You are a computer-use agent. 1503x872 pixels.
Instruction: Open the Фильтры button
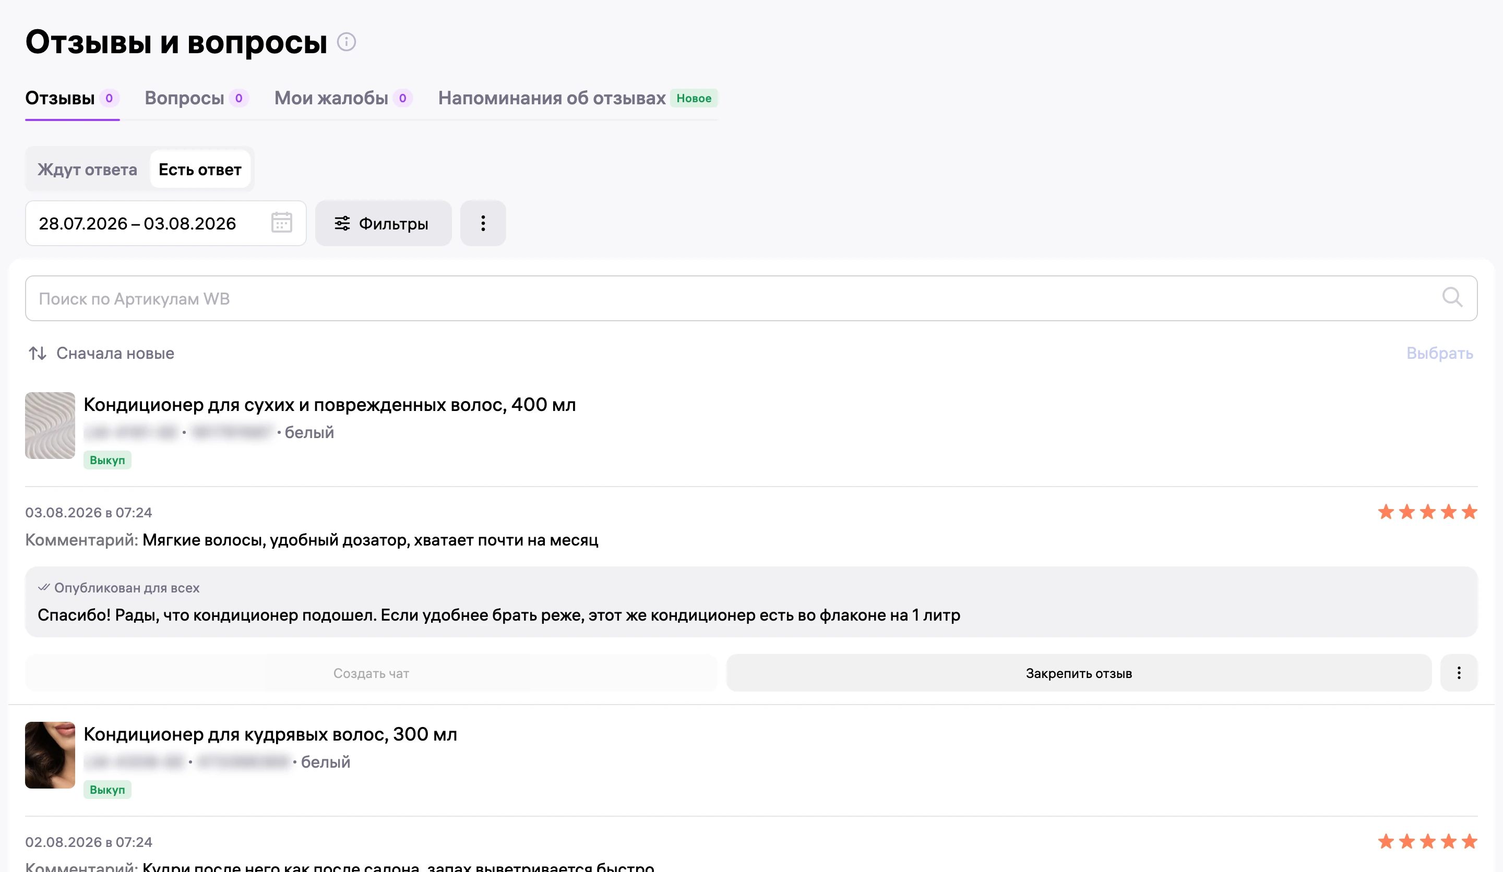383,223
